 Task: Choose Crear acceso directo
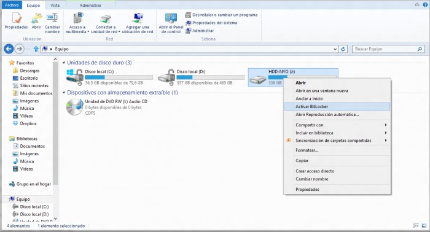(337, 171)
